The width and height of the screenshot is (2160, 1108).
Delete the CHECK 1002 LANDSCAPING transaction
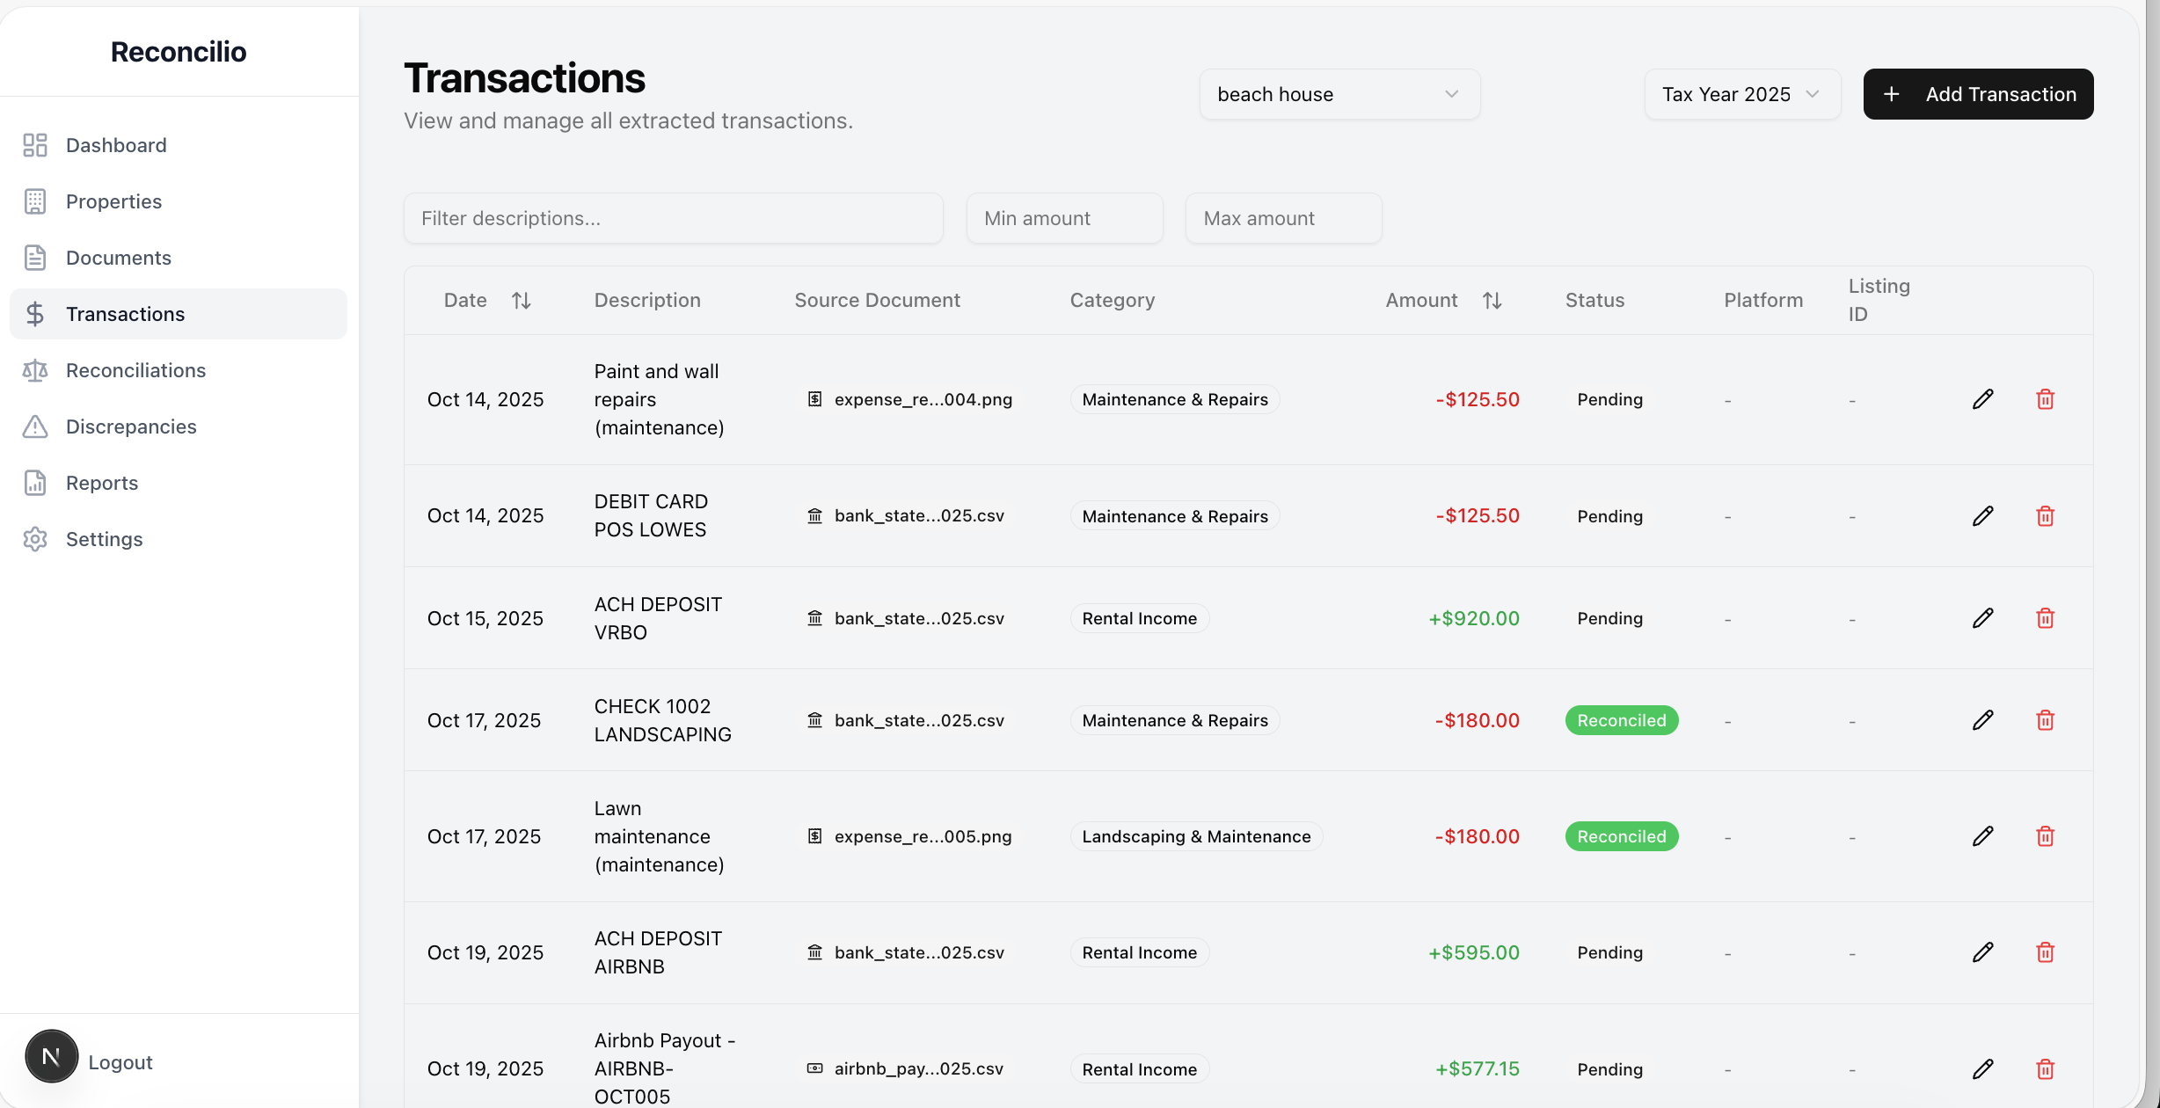(2045, 720)
